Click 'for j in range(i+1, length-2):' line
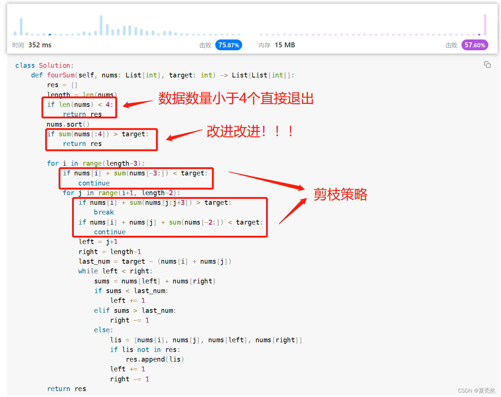Viewport: 501px width, 397px height. point(122,193)
